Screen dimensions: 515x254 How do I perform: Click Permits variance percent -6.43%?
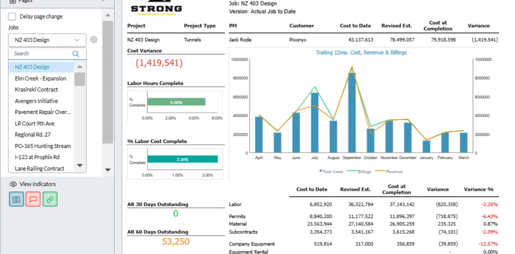(490, 216)
